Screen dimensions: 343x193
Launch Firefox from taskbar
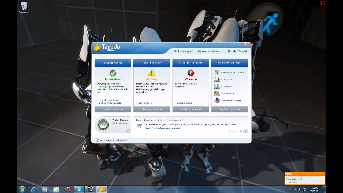tap(68, 189)
